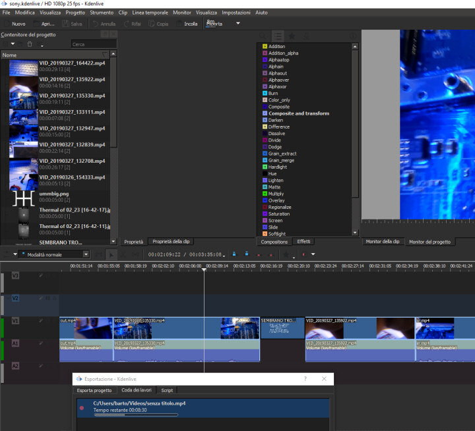
Task: Open the Progetto menu
Action: pos(75,13)
